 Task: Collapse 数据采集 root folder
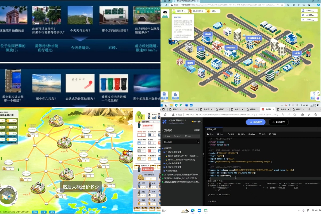coord(168,148)
